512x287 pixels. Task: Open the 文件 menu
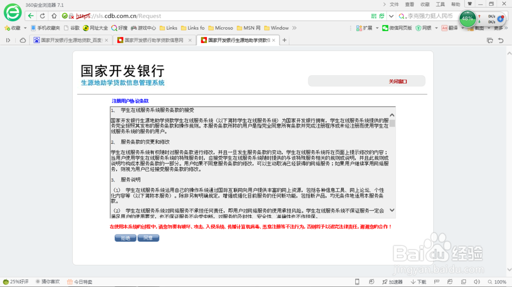coord(394,4)
